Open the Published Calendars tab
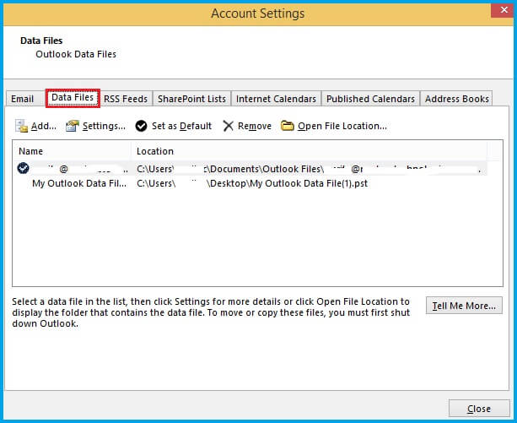517x423 pixels. [370, 99]
